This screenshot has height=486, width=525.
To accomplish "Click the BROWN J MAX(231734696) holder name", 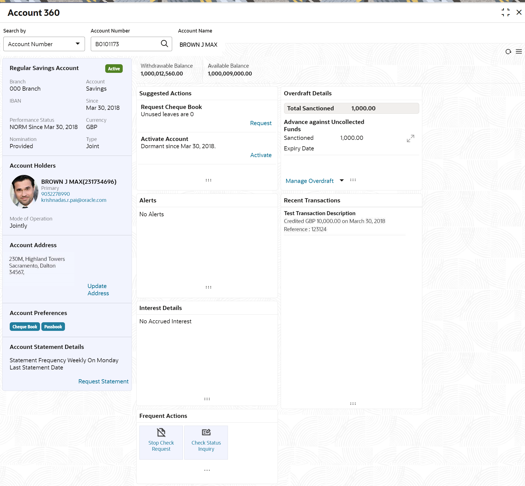I will (79, 182).
